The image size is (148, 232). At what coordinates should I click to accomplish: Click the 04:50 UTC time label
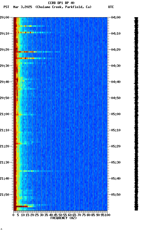click(x=116, y=98)
